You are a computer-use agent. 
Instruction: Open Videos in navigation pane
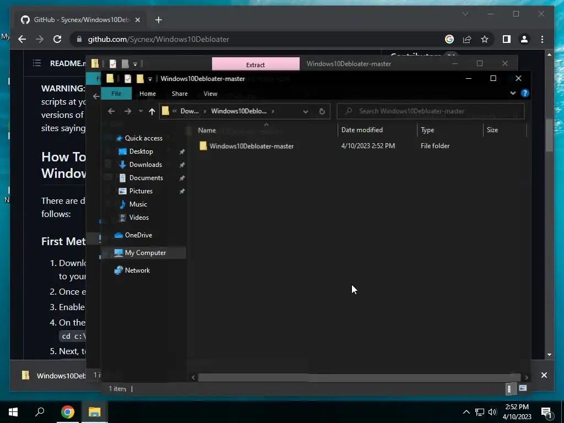pyautogui.click(x=139, y=217)
